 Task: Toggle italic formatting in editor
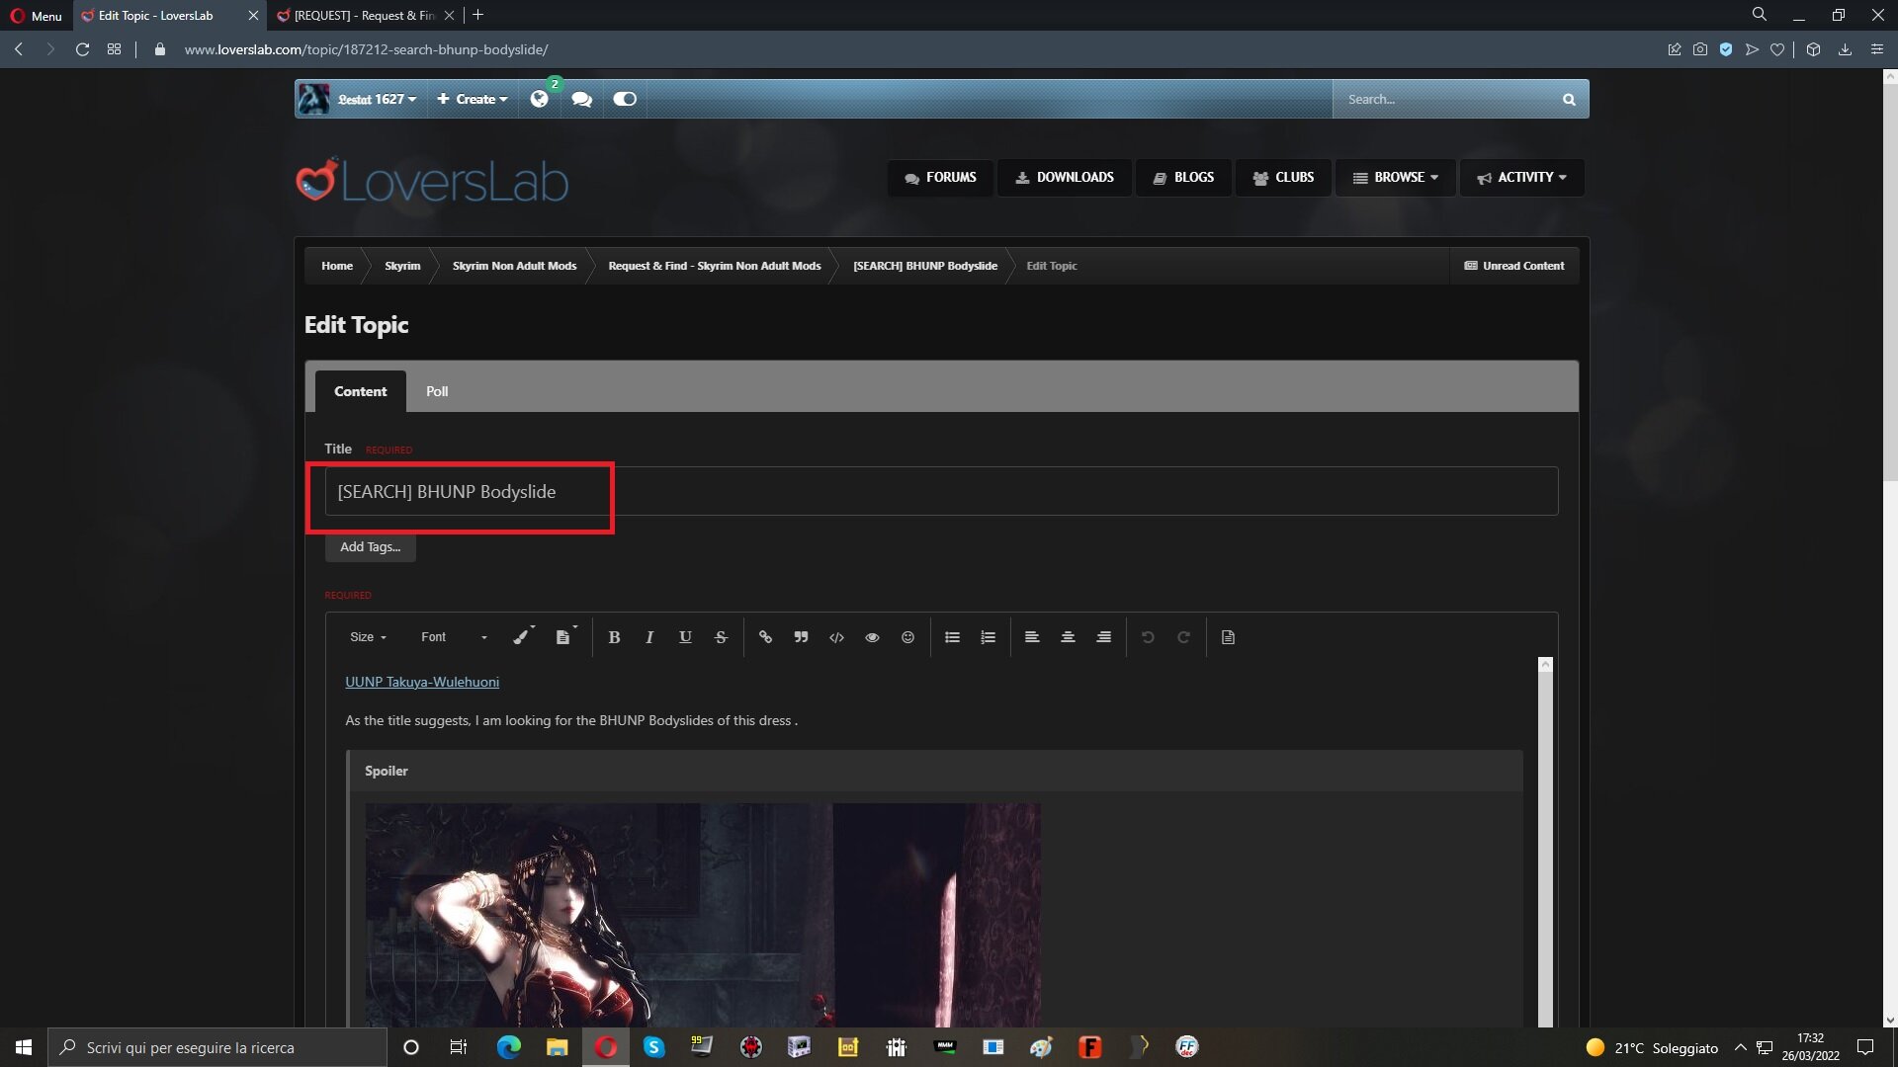649,637
